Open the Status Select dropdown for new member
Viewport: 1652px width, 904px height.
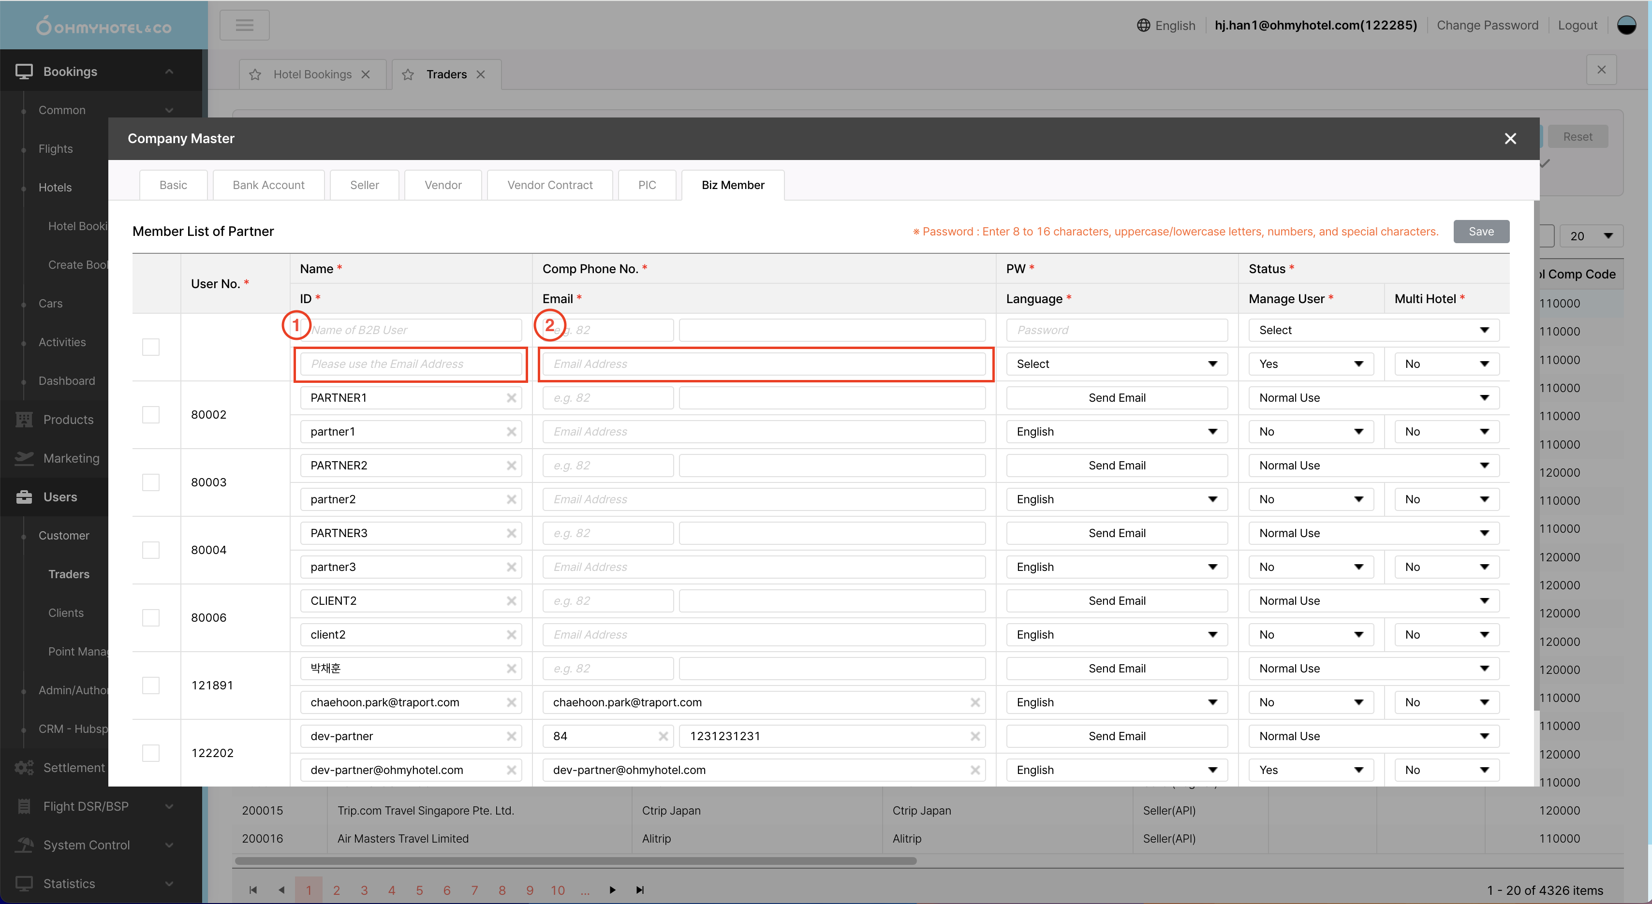point(1373,330)
